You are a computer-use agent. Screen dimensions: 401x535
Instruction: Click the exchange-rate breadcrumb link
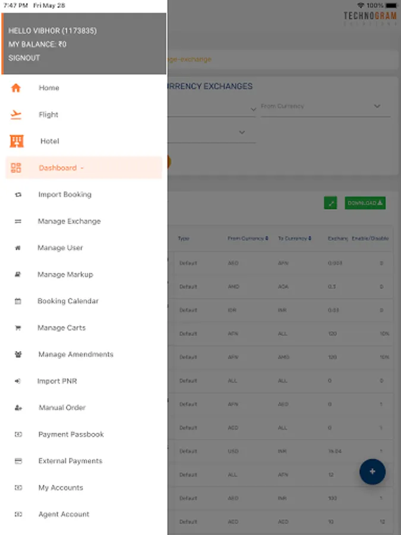(x=190, y=59)
